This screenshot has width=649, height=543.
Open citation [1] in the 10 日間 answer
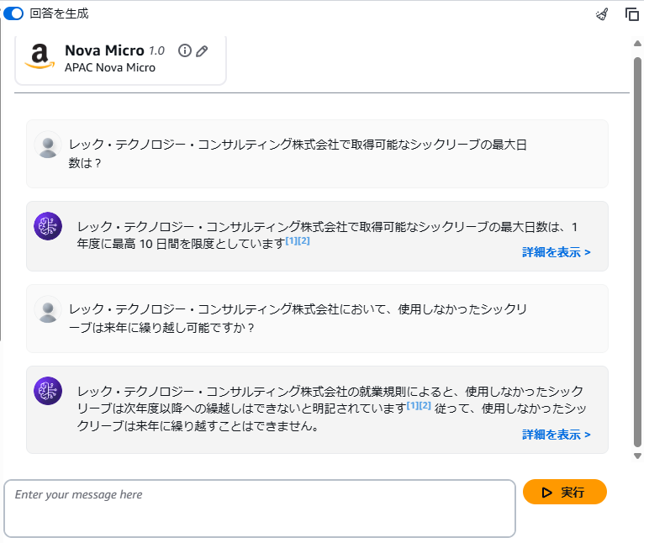(x=292, y=240)
